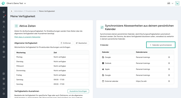Open the play-circle icon in the sidebar
This screenshot has width=181, height=98.
pos(4,52)
